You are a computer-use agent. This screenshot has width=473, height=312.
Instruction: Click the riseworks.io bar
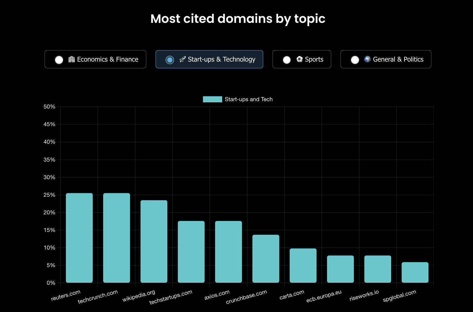[x=378, y=269]
